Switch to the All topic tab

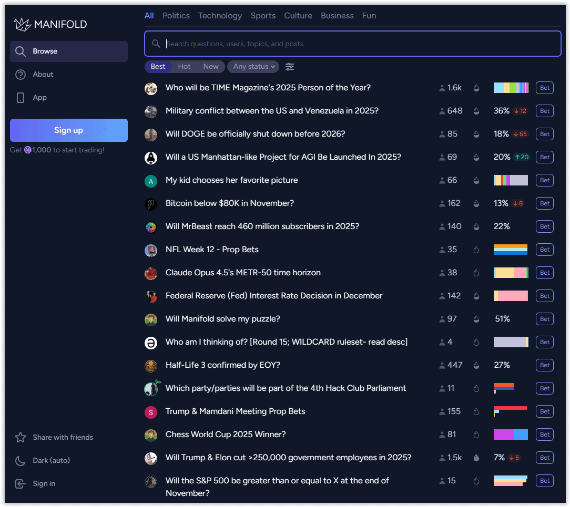[x=149, y=16]
